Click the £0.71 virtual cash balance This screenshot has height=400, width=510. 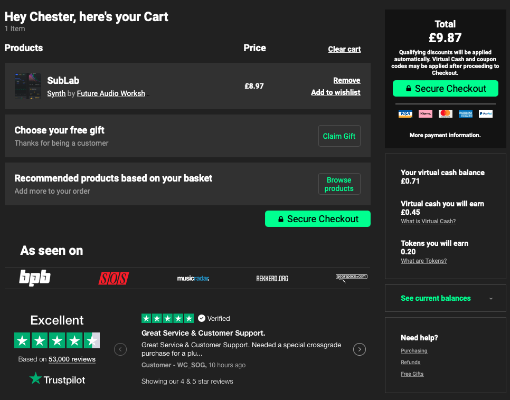pos(410,181)
